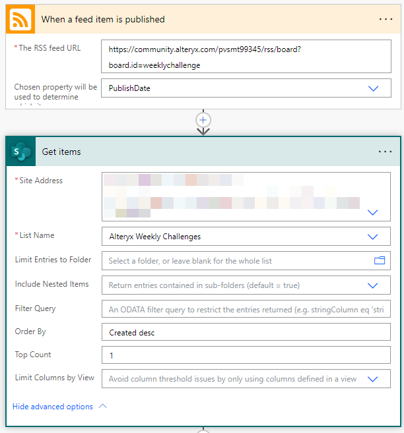This screenshot has height=433, width=404.
Task: Insert a new step with plus button
Action: [203, 120]
